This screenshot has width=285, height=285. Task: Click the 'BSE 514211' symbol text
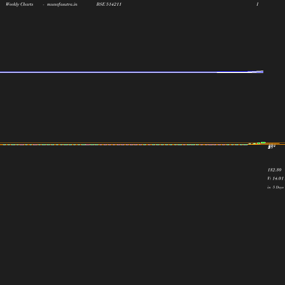pos(109,4)
